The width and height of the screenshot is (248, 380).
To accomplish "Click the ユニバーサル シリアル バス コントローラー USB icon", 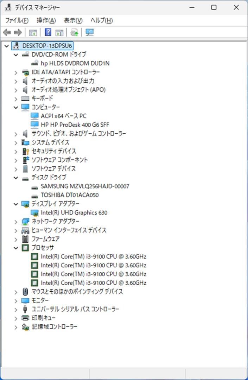I will tap(25, 309).
